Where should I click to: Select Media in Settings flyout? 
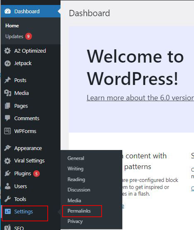coord(74,201)
